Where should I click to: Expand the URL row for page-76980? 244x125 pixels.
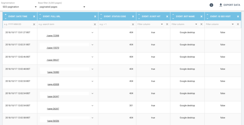click(x=92, y=69)
